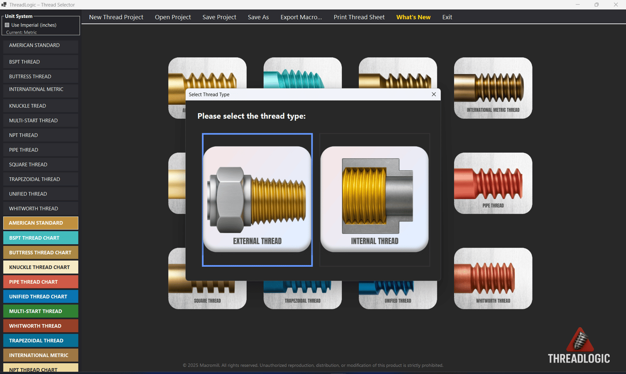
Task: Select dark MULTI-START THREAD sidebar button
Action: [40, 121]
